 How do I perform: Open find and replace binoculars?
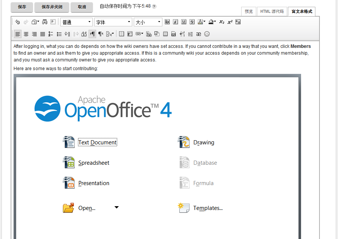point(44,22)
